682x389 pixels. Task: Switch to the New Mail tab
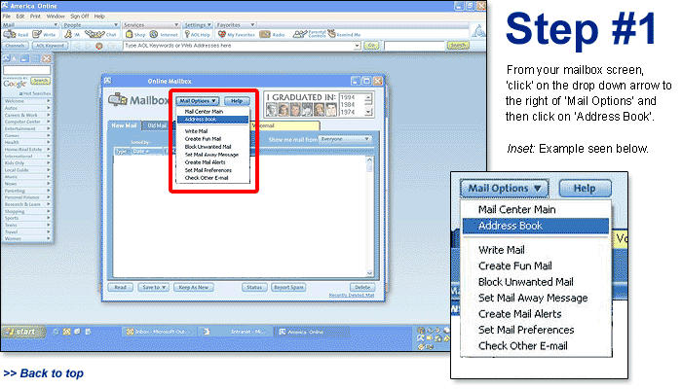pyautogui.click(x=124, y=125)
